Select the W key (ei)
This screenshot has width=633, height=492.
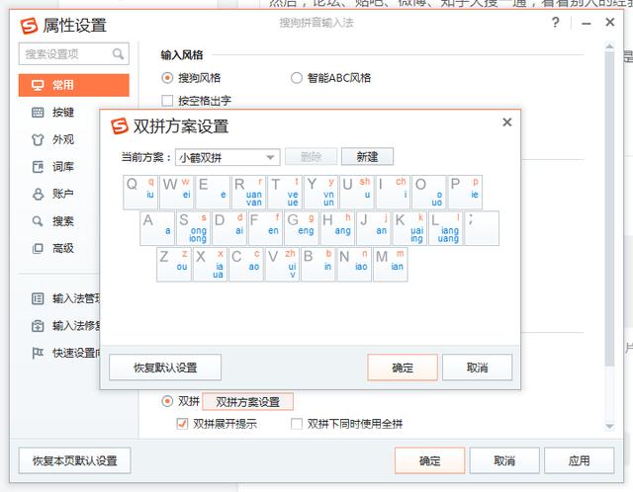tap(176, 192)
